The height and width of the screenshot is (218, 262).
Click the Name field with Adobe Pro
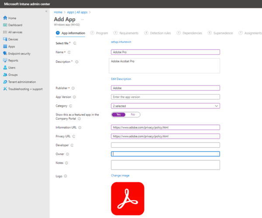click(x=165, y=52)
